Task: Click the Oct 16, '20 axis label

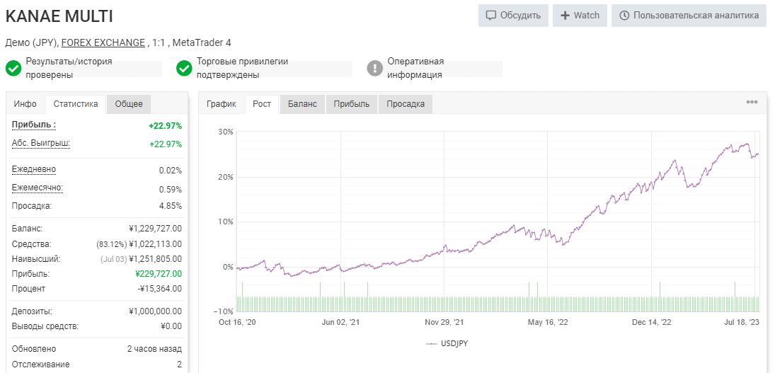Action: click(237, 322)
